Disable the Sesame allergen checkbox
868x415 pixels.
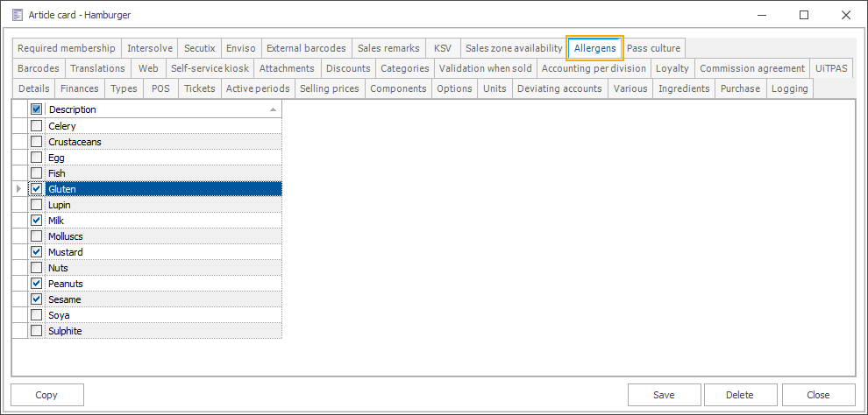[x=36, y=299]
